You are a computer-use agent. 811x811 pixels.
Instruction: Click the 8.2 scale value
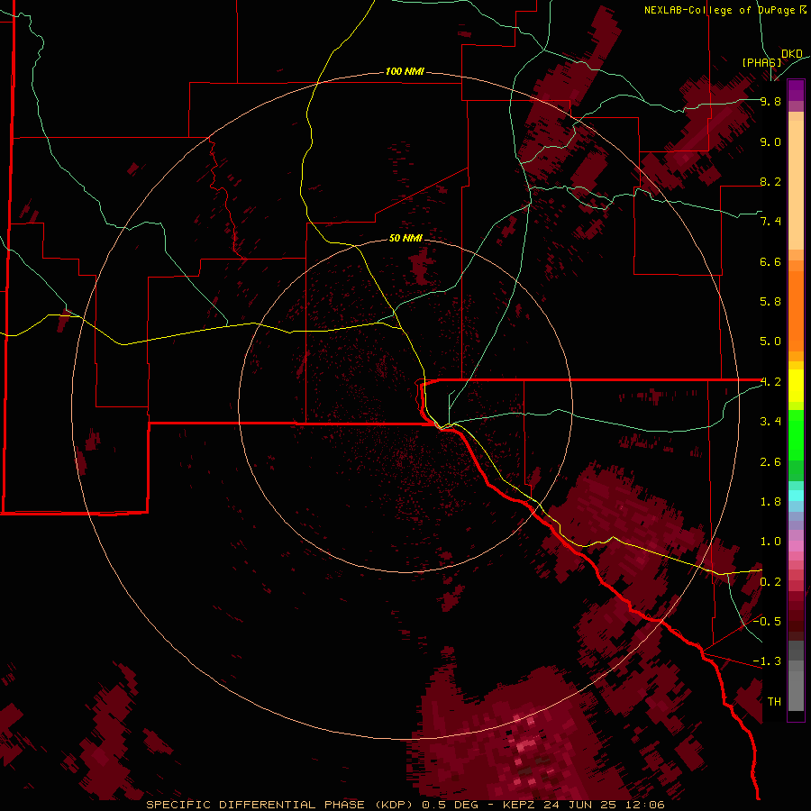coord(770,181)
